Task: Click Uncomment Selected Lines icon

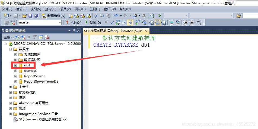Action: pyautogui.click(x=177, y=22)
